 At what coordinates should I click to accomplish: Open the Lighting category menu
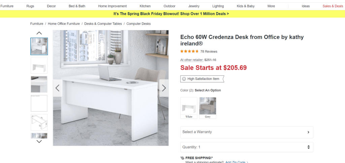[x=218, y=6]
